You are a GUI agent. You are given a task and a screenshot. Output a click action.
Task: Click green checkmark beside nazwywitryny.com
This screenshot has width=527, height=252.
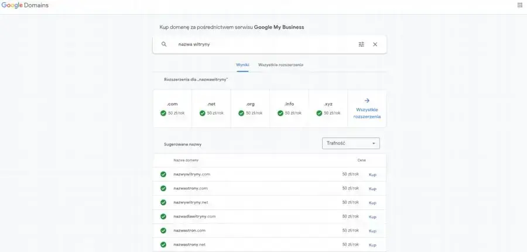tap(163, 174)
